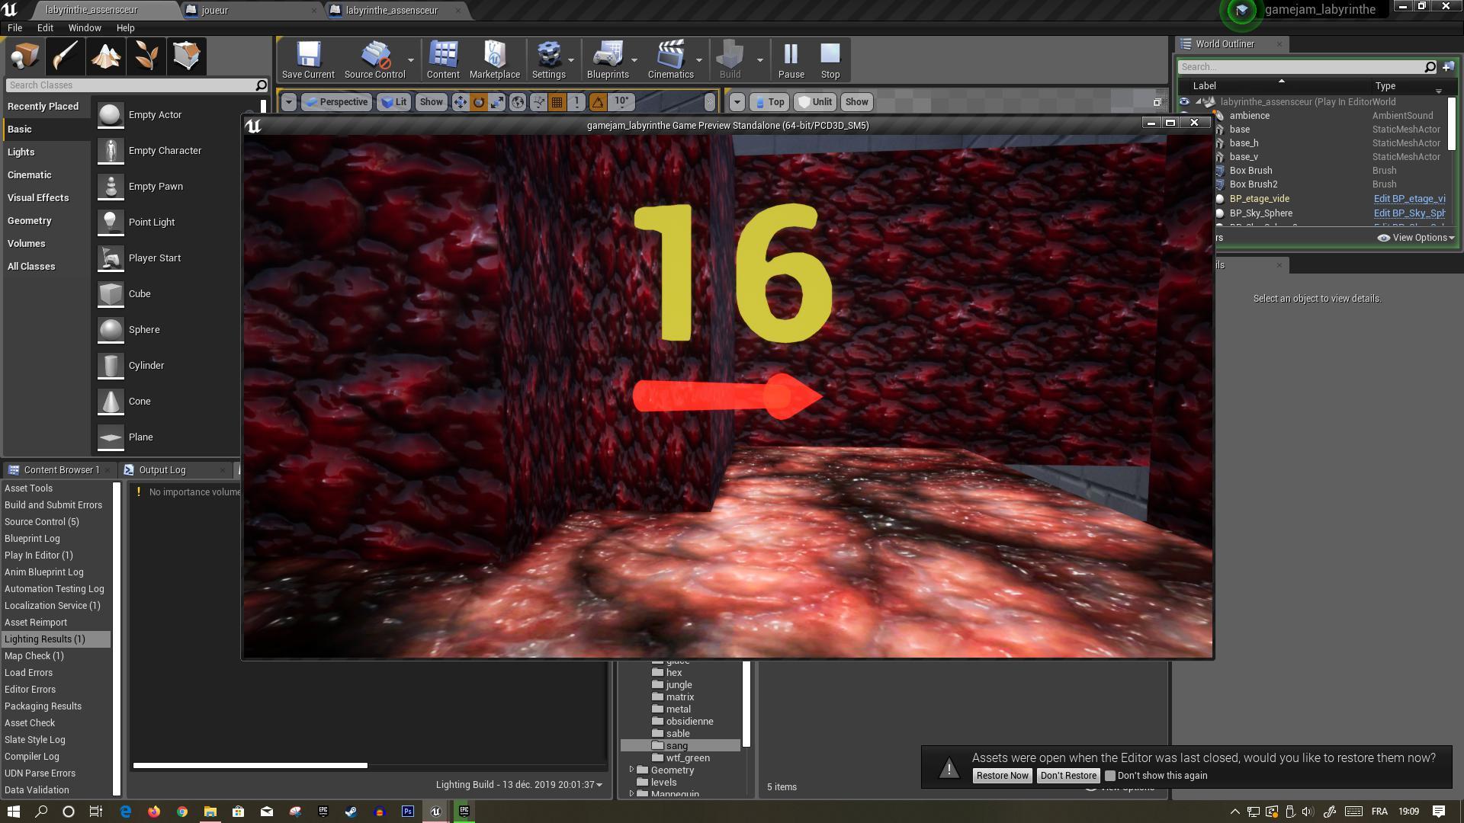
Task: Open the Source Control toolbar icon
Action: point(374,59)
